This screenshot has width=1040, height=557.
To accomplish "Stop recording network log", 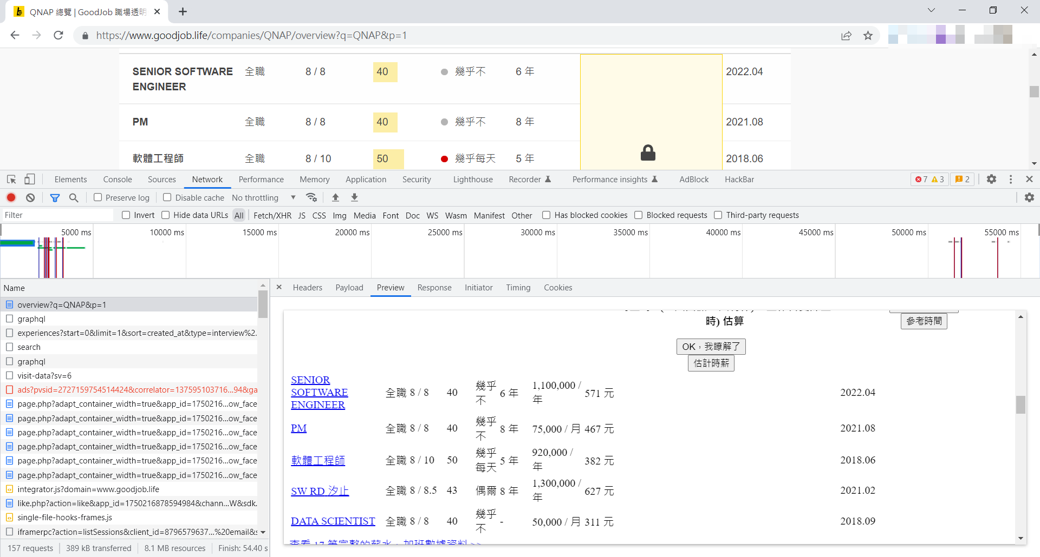I will (x=11, y=197).
